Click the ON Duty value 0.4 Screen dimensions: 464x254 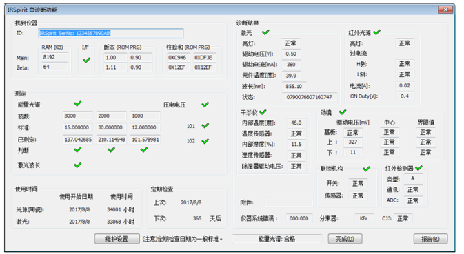[x=405, y=96]
